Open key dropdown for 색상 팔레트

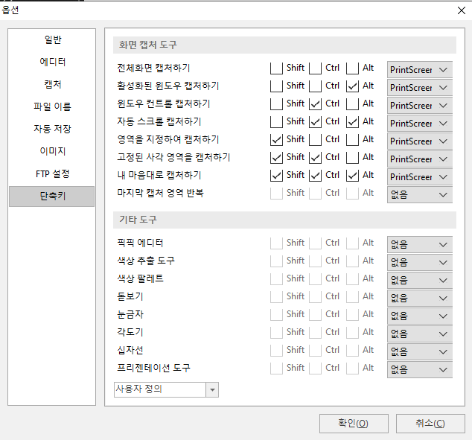tap(420, 280)
